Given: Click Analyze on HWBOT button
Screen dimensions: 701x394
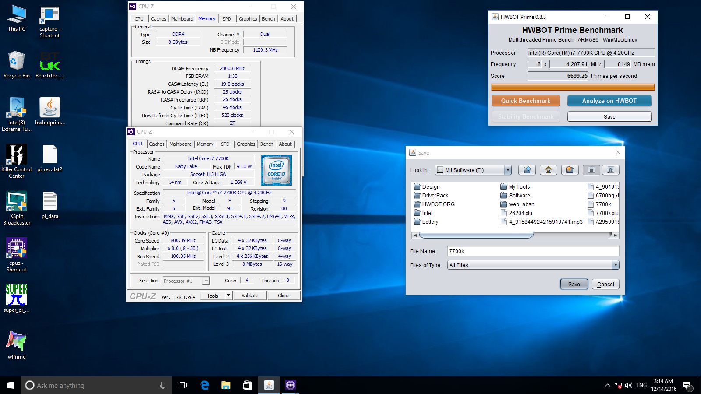Looking at the screenshot, I should pos(609,101).
